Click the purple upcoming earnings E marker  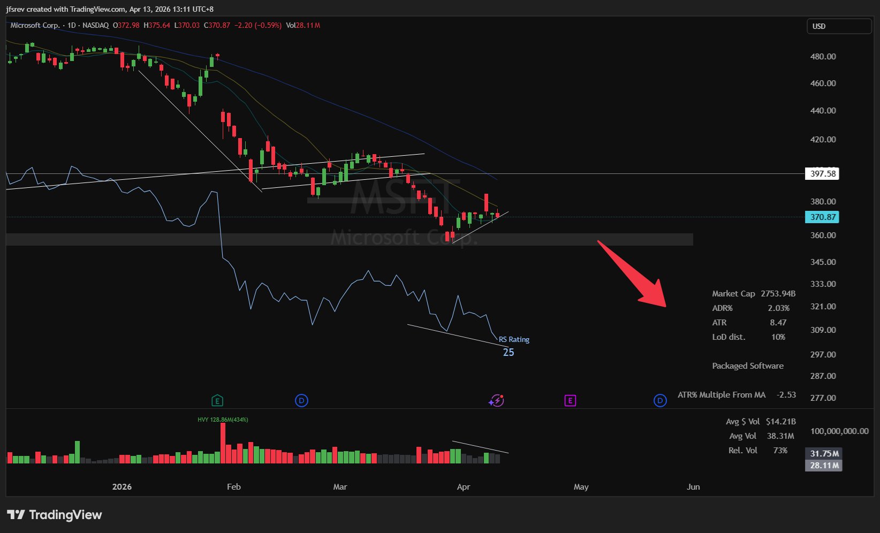point(570,400)
